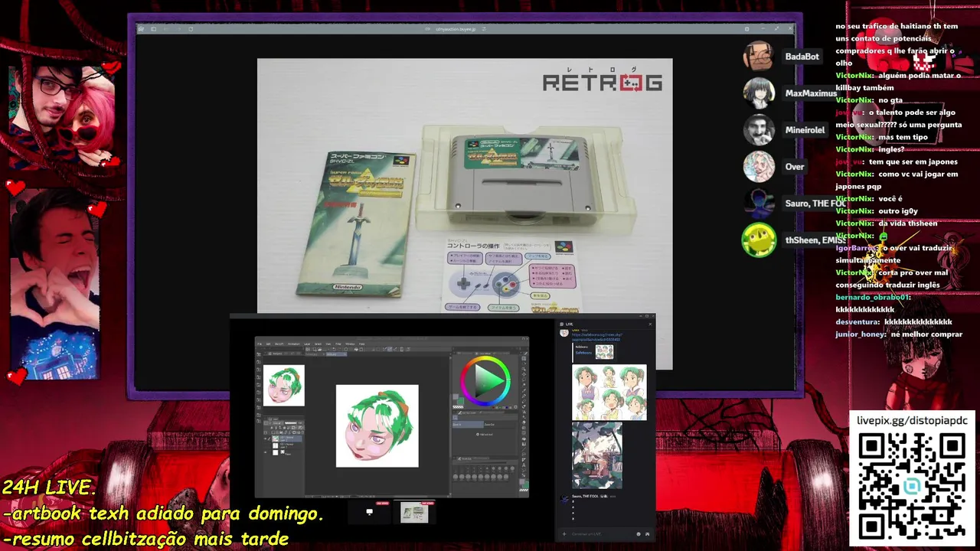This screenshot has width=980, height=551.
Task: Hide the Paper layer
Action: coord(266,452)
